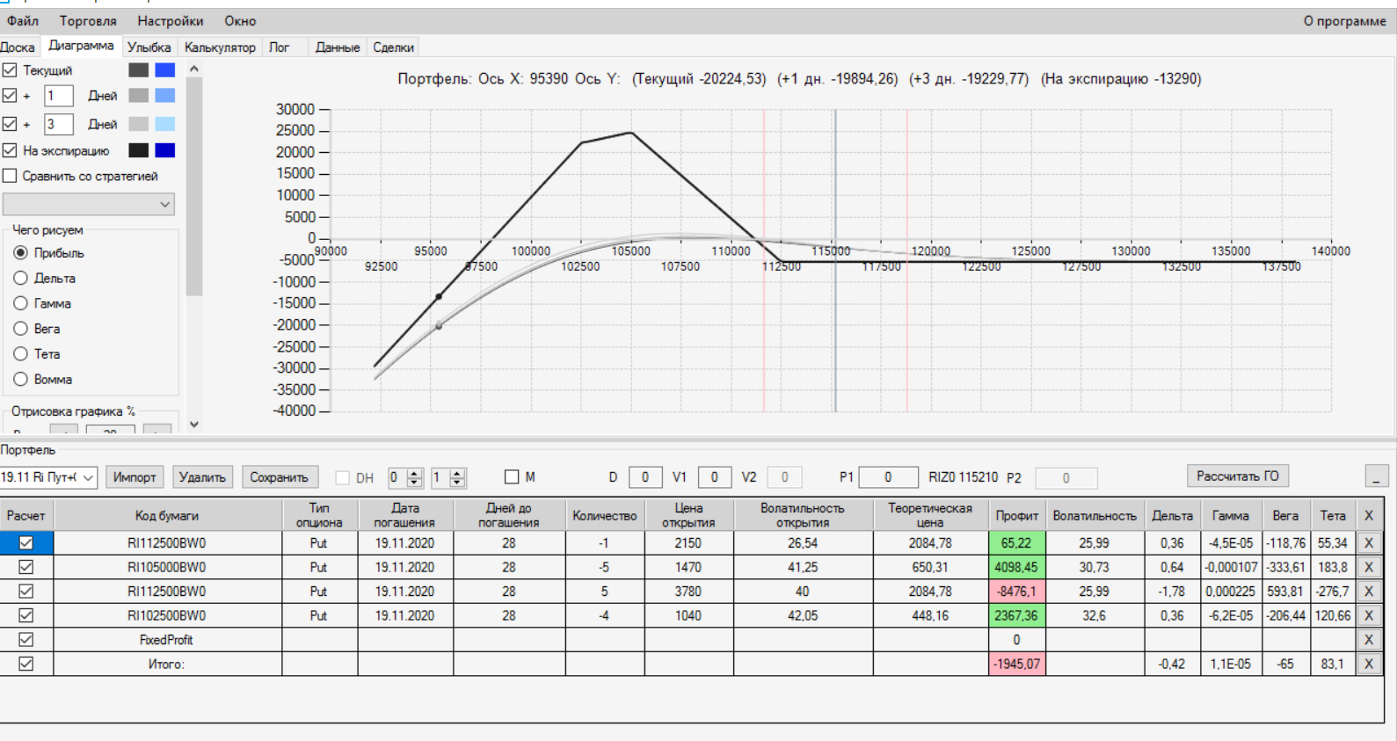The height and width of the screenshot is (741, 1397).
Task: Click the left panel scroll-down arrow
Action: tap(194, 424)
